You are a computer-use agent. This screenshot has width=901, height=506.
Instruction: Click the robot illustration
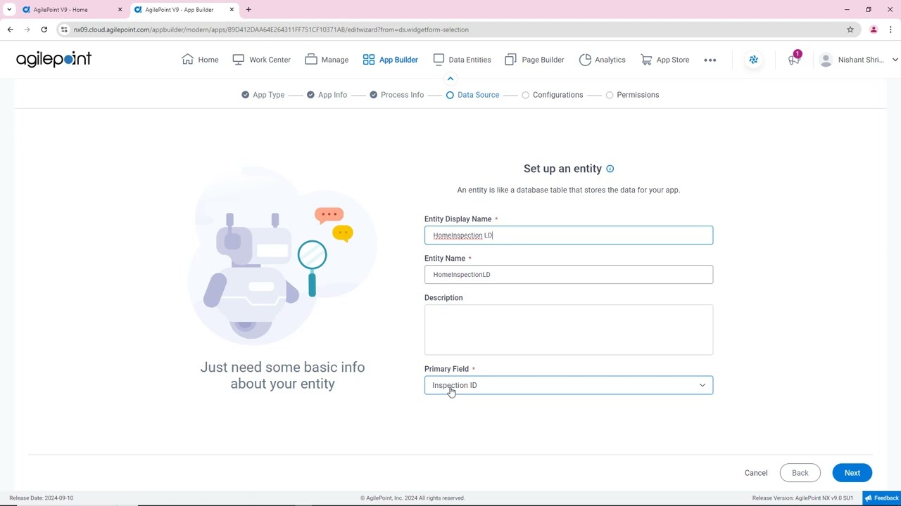coord(282,256)
